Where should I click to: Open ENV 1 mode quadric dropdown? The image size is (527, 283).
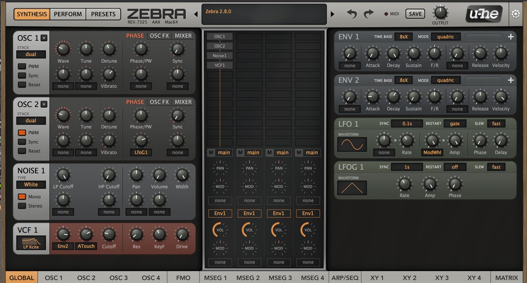445,37
